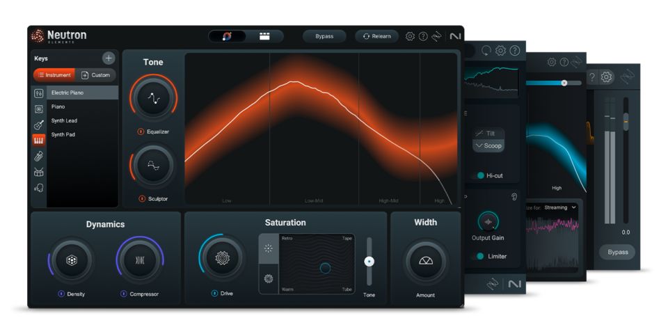Toggle the Limiter switch
668x334 pixels.
point(480,256)
